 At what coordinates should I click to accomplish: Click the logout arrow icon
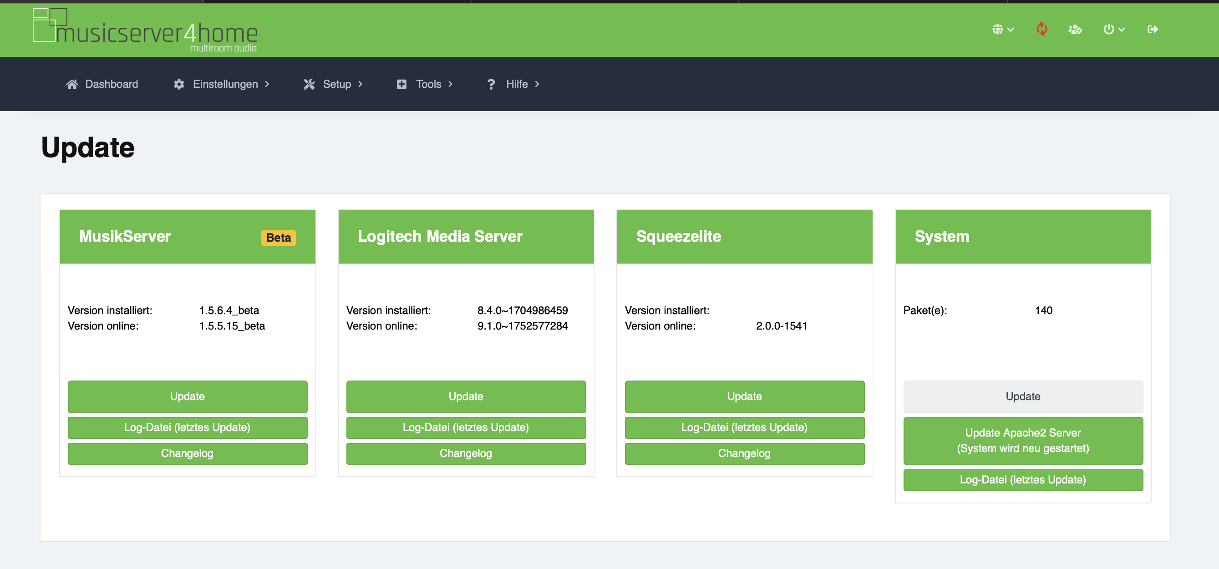coord(1153,29)
